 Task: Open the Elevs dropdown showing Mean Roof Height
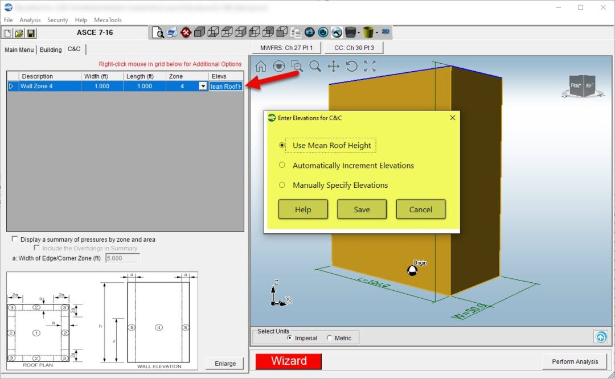coord(226,86)
